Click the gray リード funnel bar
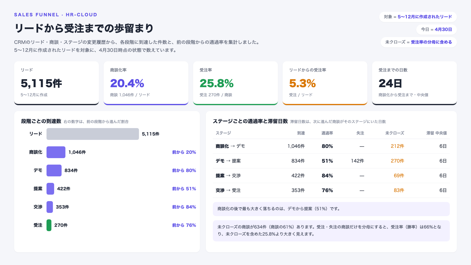The width and height of the screenshot is (471, 265). (93, 134)
